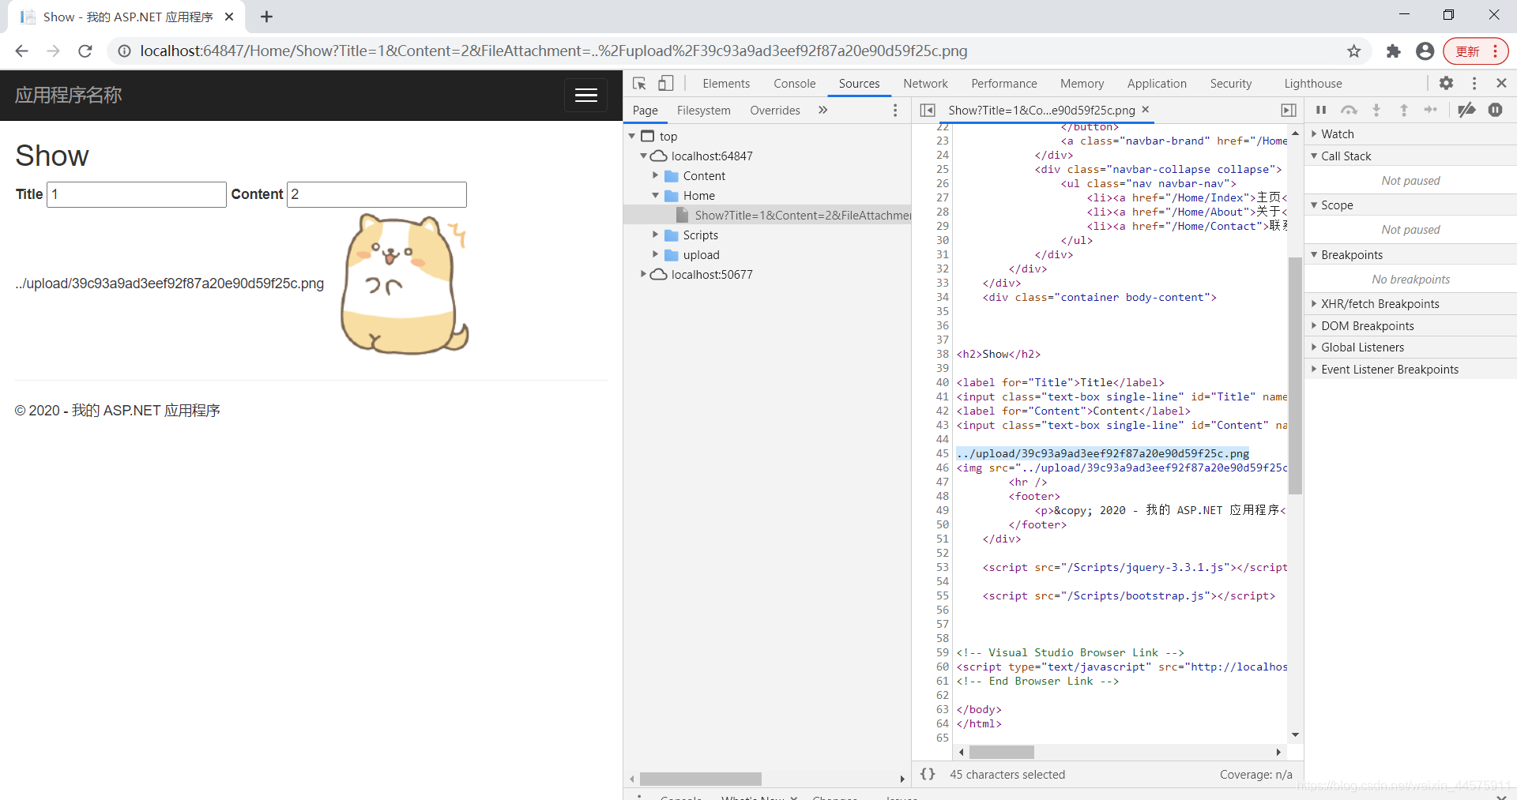Screen dimensions: 1517x800
Task: Open DevTools settings gear
Action: [x=1446, y=83]
